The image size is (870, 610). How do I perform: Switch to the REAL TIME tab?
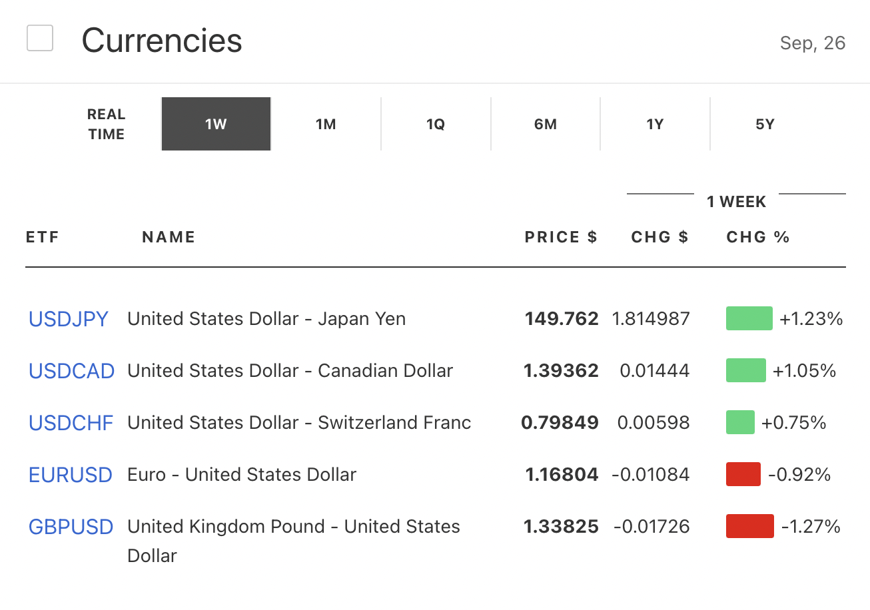tap(107, 125)
